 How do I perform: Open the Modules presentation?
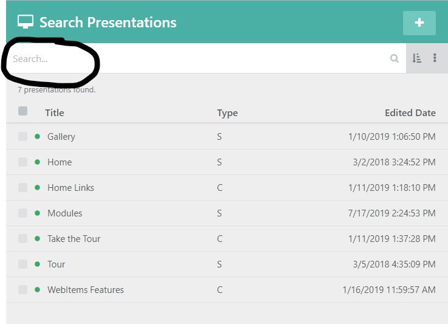(64, 213)
